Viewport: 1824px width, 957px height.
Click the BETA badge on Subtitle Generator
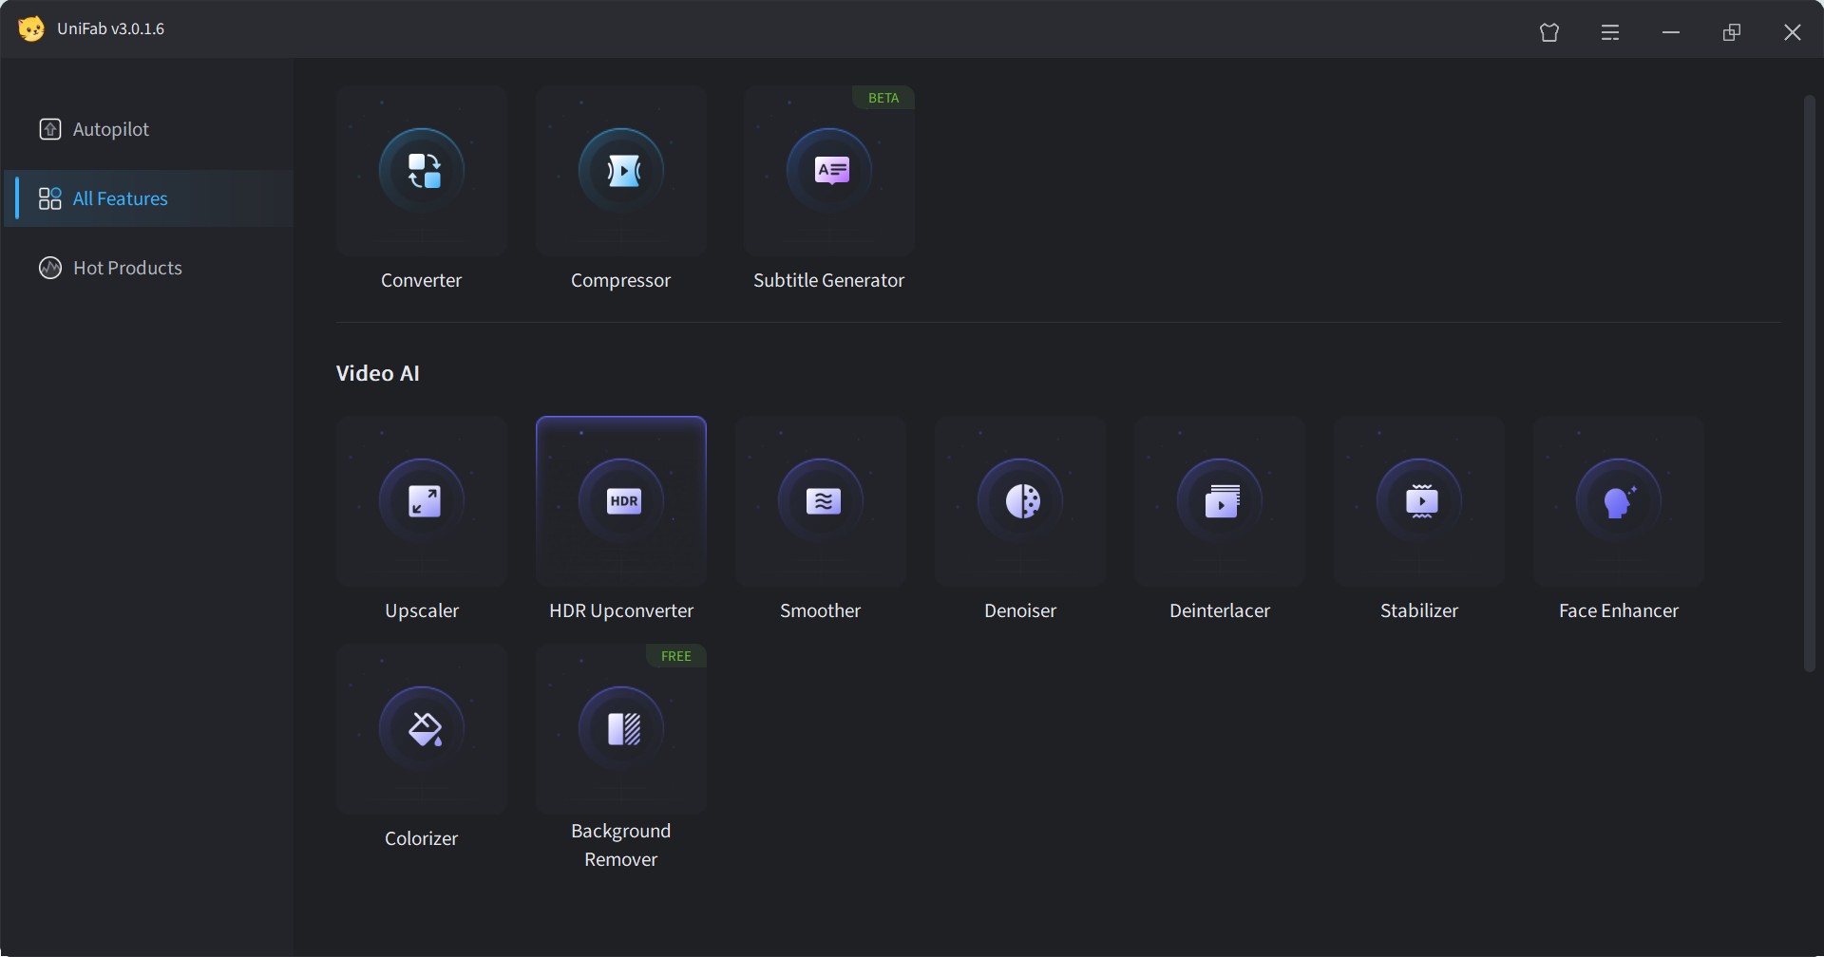pyautogui.click(x=883, y=98)
